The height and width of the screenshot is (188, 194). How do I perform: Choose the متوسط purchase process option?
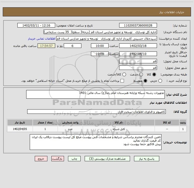point(145,81)
